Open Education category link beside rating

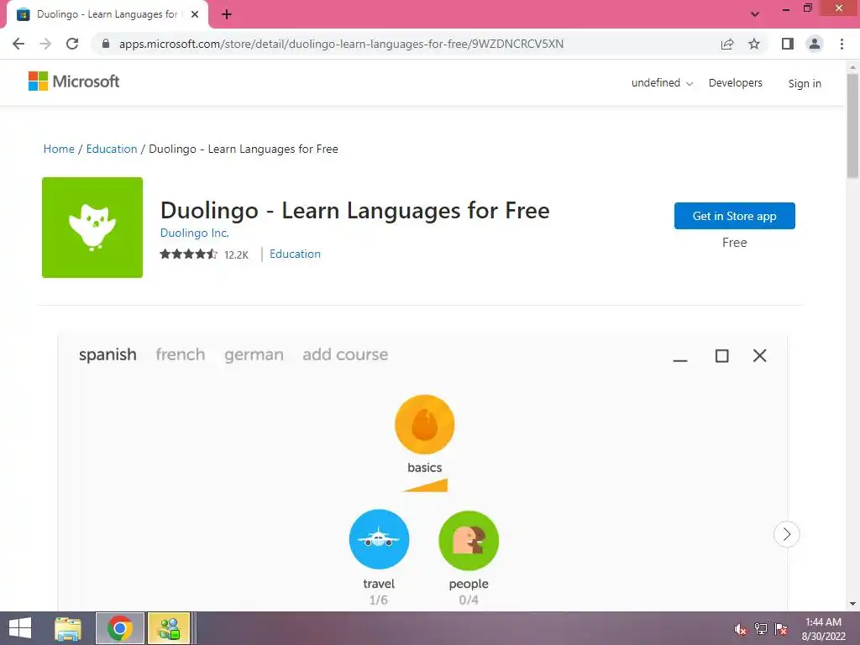[295, 254]
